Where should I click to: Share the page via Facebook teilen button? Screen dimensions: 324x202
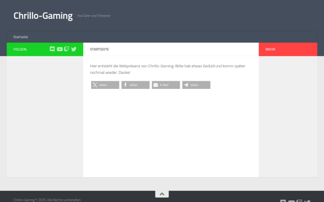point(136,85)
